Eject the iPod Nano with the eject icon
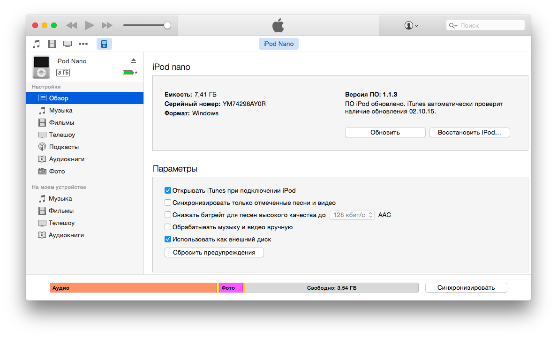This screenshot has width=557, height=338. click(x=133, y=60)
